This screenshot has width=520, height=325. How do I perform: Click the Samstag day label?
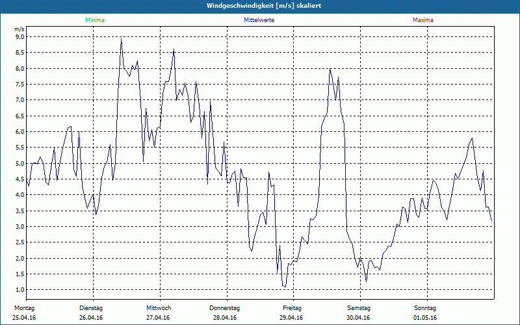pos(359,308)
